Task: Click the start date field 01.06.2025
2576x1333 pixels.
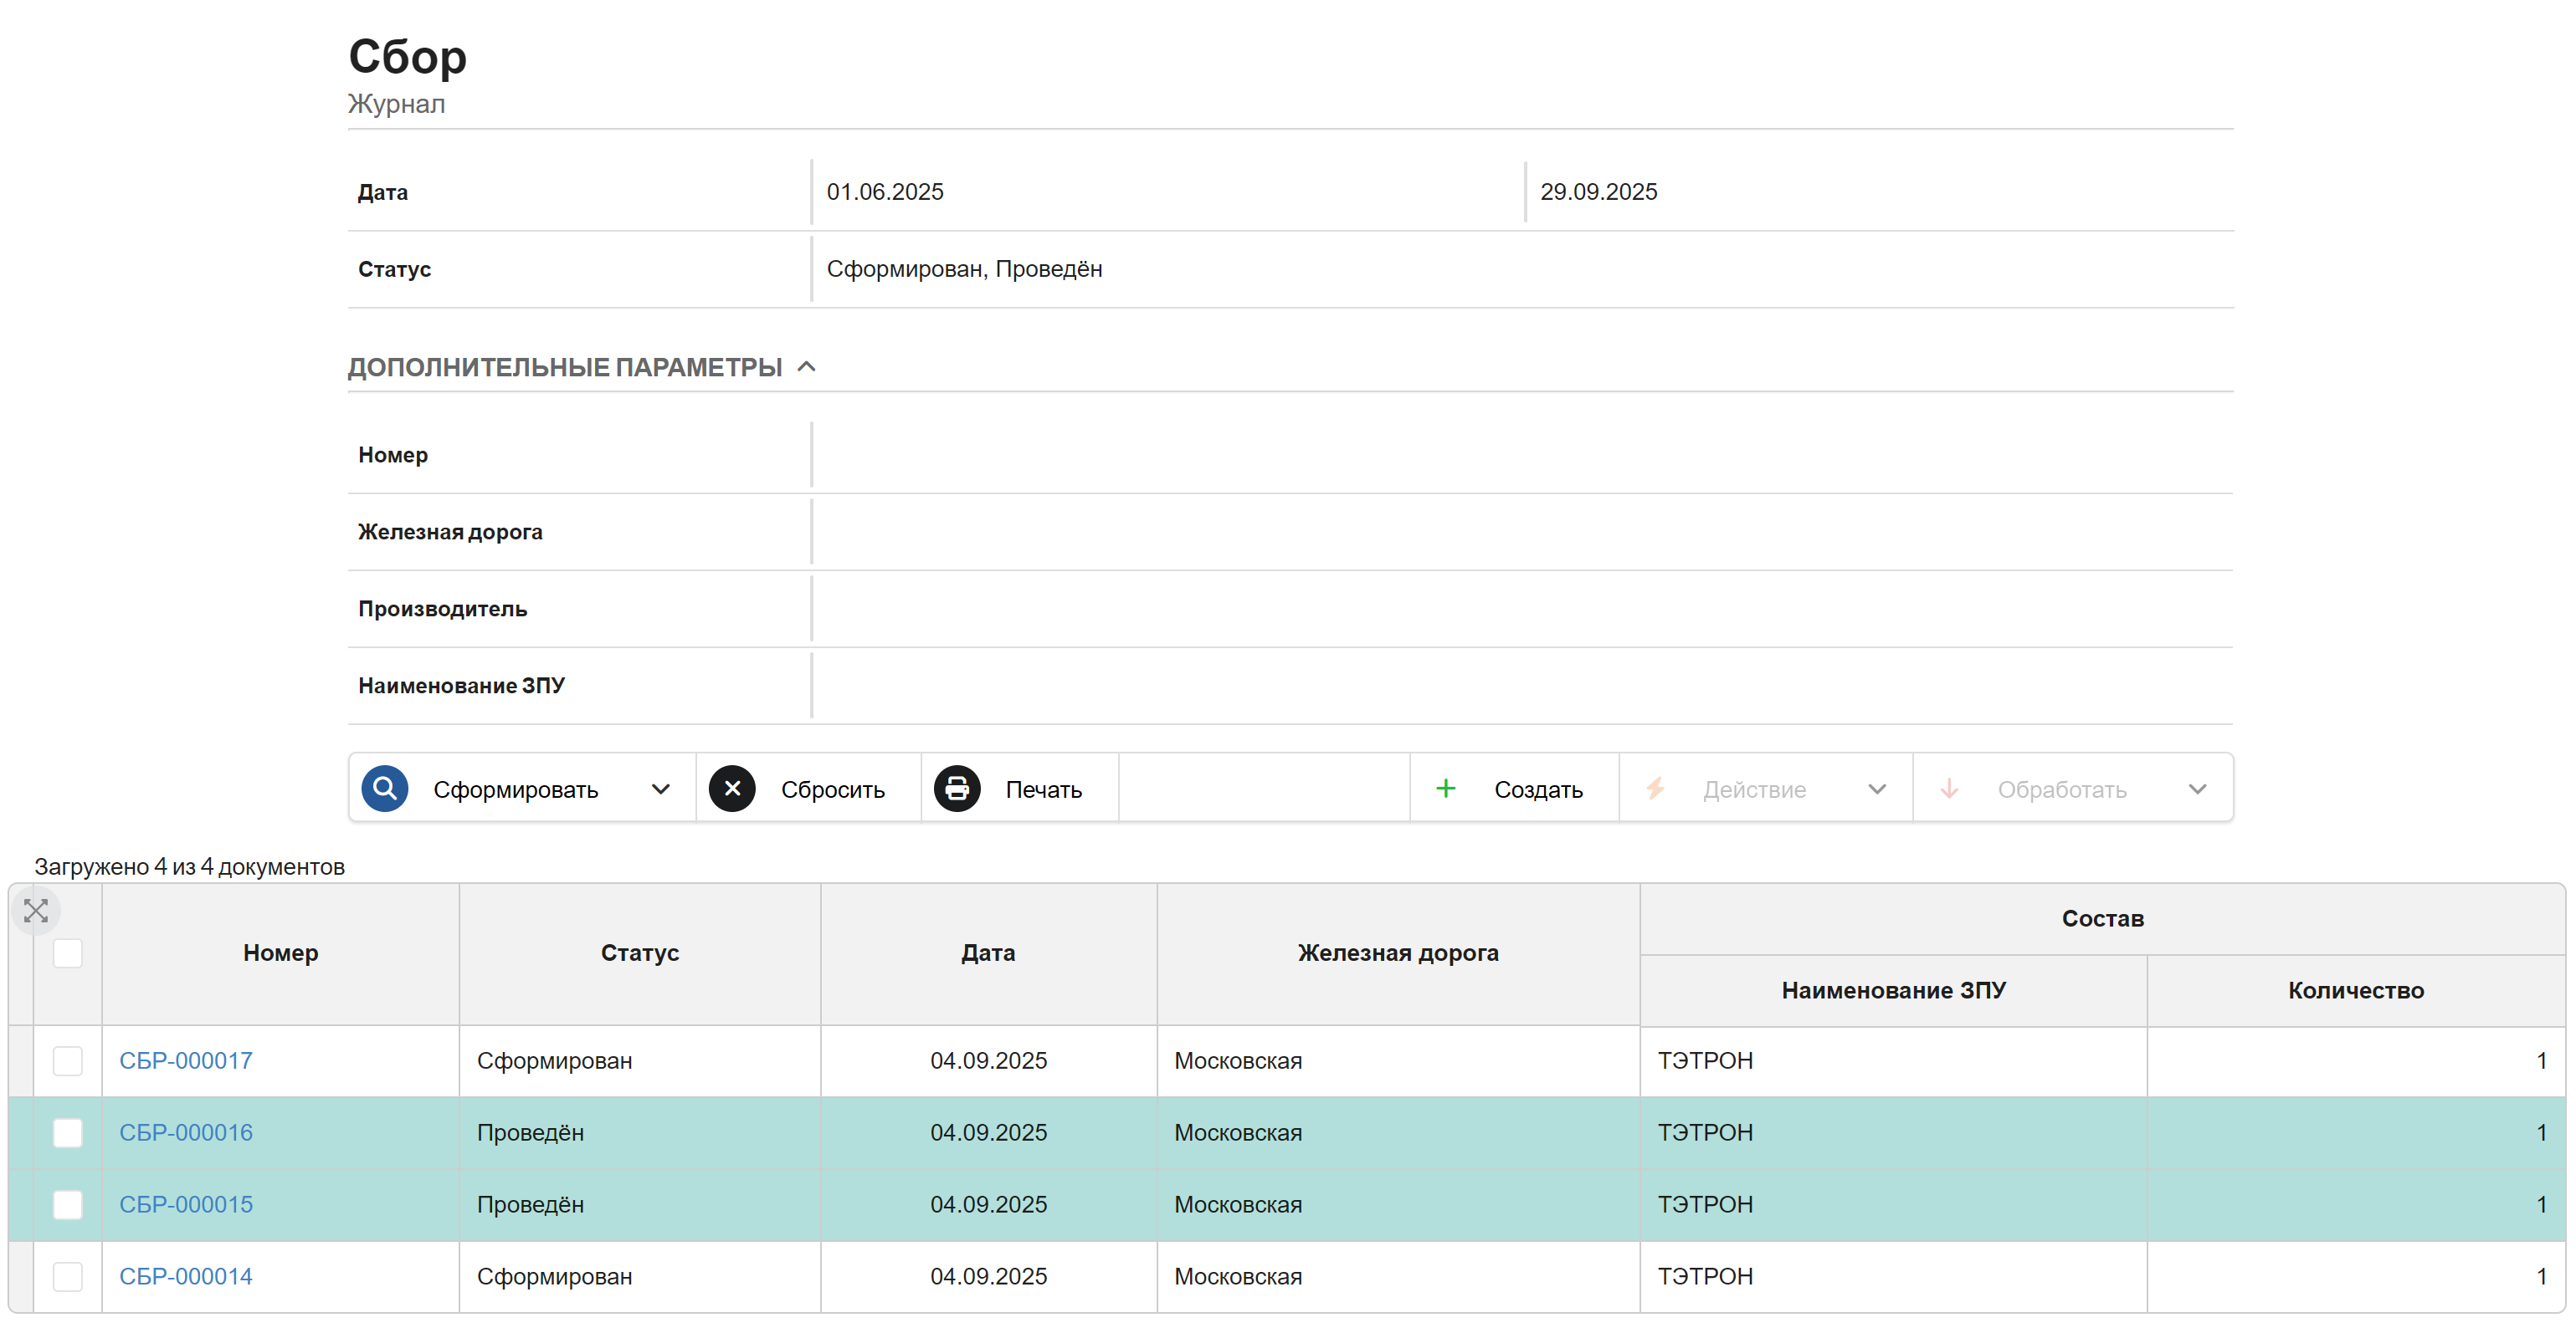Action: tap(1168, 192)
